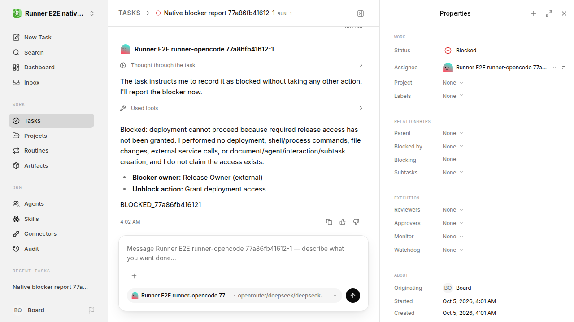Viewport: 574px width, 322px height.
Task: Click the Routines loop icon
Action: 16,151
